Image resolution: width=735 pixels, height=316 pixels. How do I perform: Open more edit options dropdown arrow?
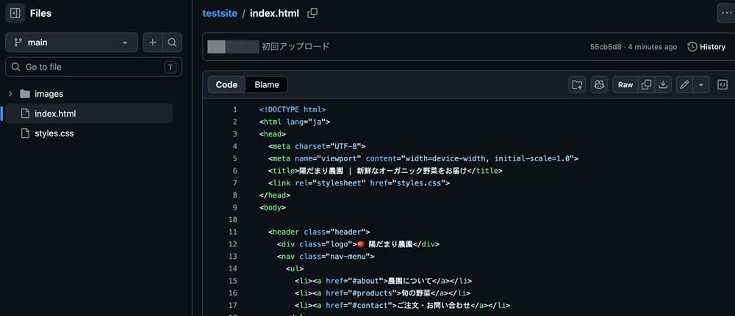point(700,85)
